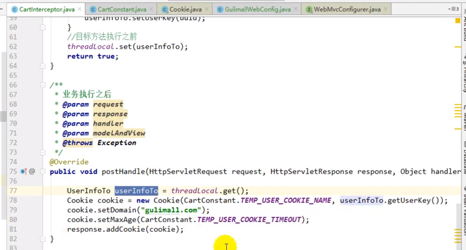Collapse the postHandle method fold at line 75

pos(43,171)
